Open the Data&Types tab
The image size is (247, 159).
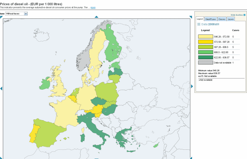tap(210, 19)
